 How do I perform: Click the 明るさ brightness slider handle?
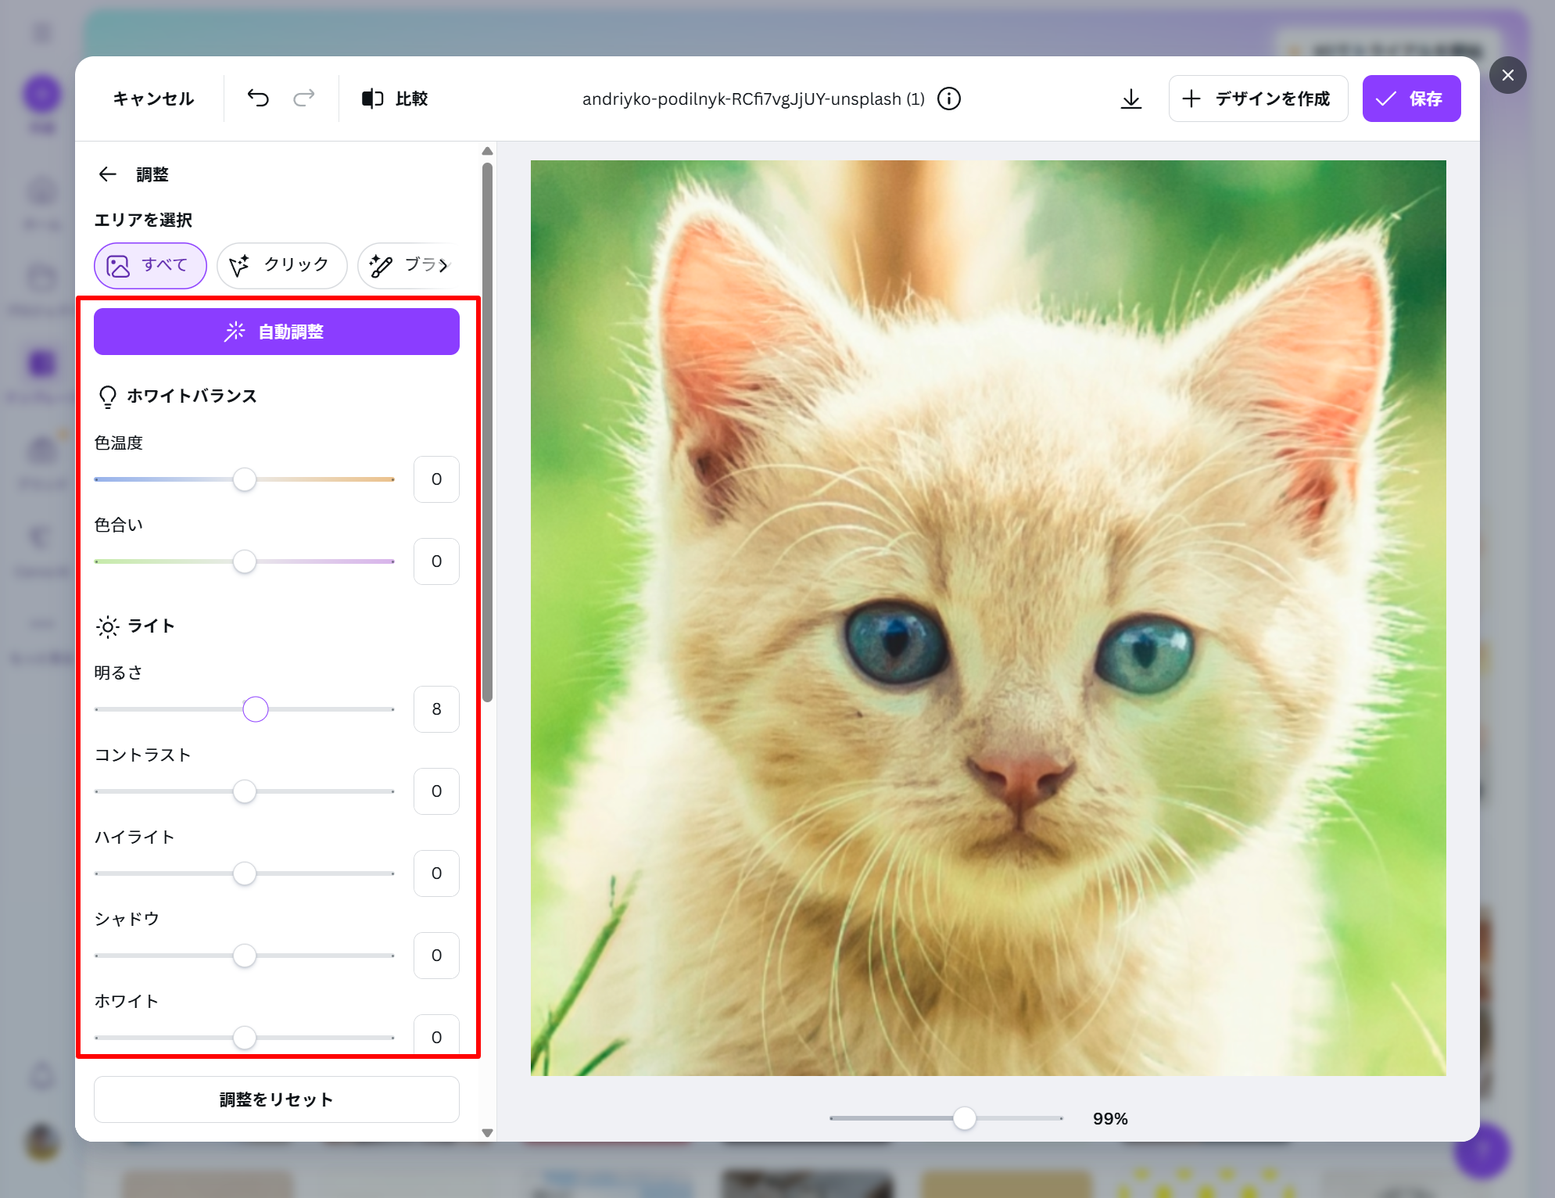coord(256,709)
